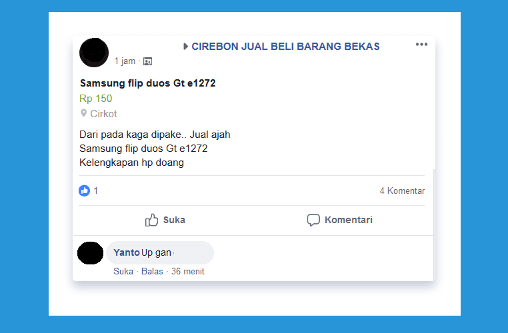This screenshot has width=508, height=333.
Task: Like Yanto's comment with Suka link
Action: 123,271
